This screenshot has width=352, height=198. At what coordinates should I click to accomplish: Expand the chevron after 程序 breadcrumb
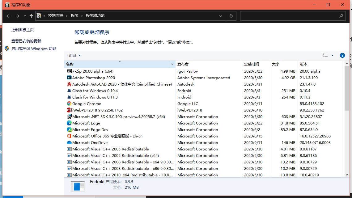82,16
